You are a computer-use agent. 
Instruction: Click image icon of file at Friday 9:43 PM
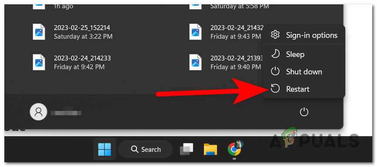pyautogui.click(x=195, y=32)
